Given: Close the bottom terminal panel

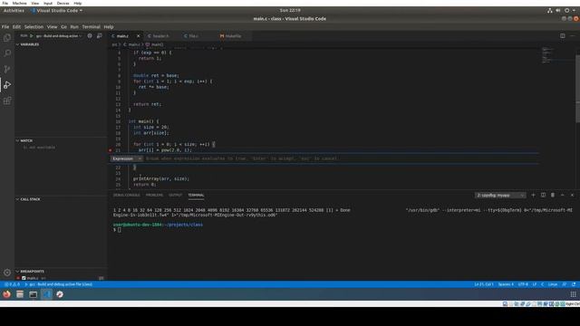Looking at the screenshot, I should (572, 195).
